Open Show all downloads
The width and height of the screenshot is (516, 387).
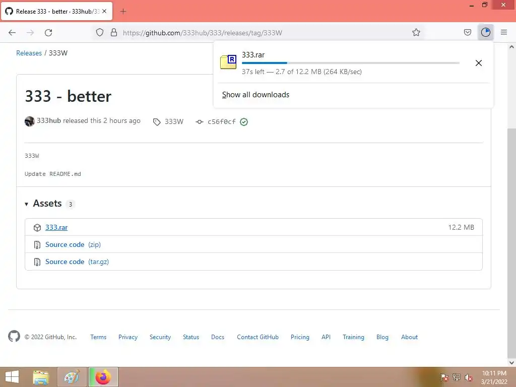pos(255,95)
